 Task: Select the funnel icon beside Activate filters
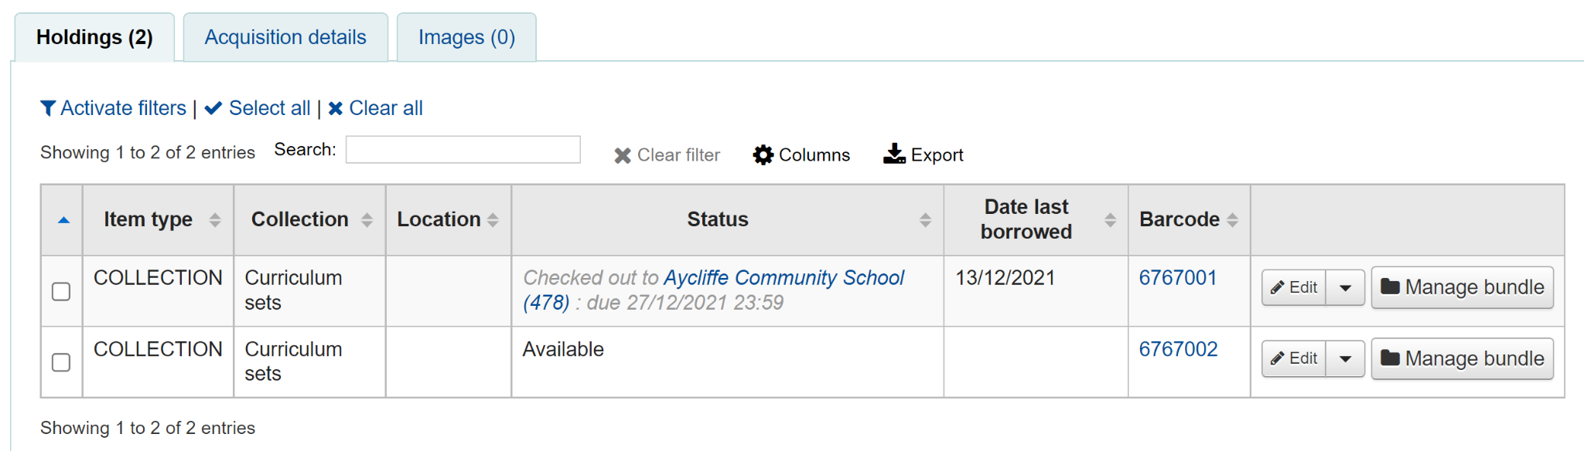[48, 108]
